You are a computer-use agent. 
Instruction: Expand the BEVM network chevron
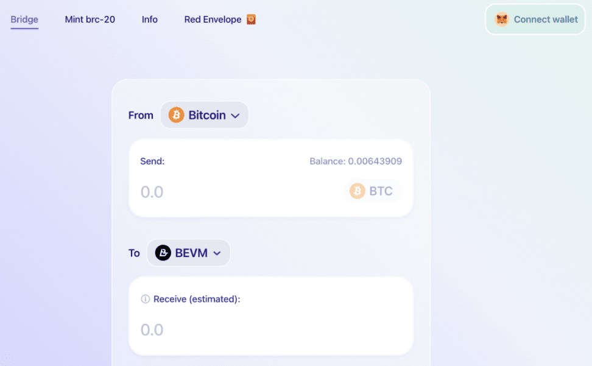tap(217, 253)
